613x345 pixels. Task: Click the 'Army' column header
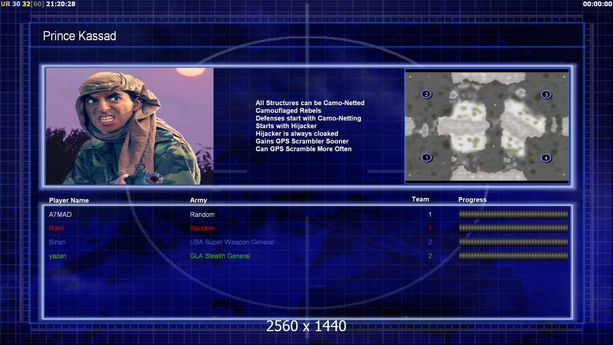pos(198,200)
